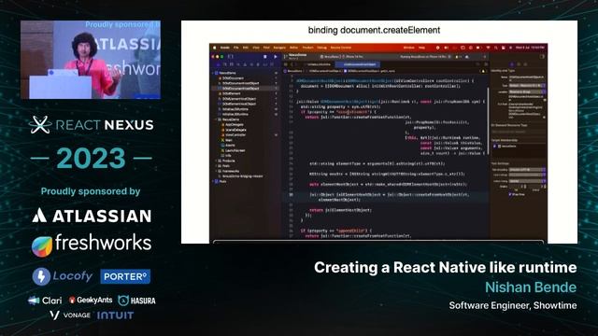This screenshot has height=336, width=598.
Task: Click the code editor vertical scrollbar
Action: pyautogui.click(x=488, y=122)
